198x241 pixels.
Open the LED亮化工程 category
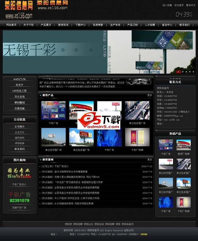pos(19,91)
